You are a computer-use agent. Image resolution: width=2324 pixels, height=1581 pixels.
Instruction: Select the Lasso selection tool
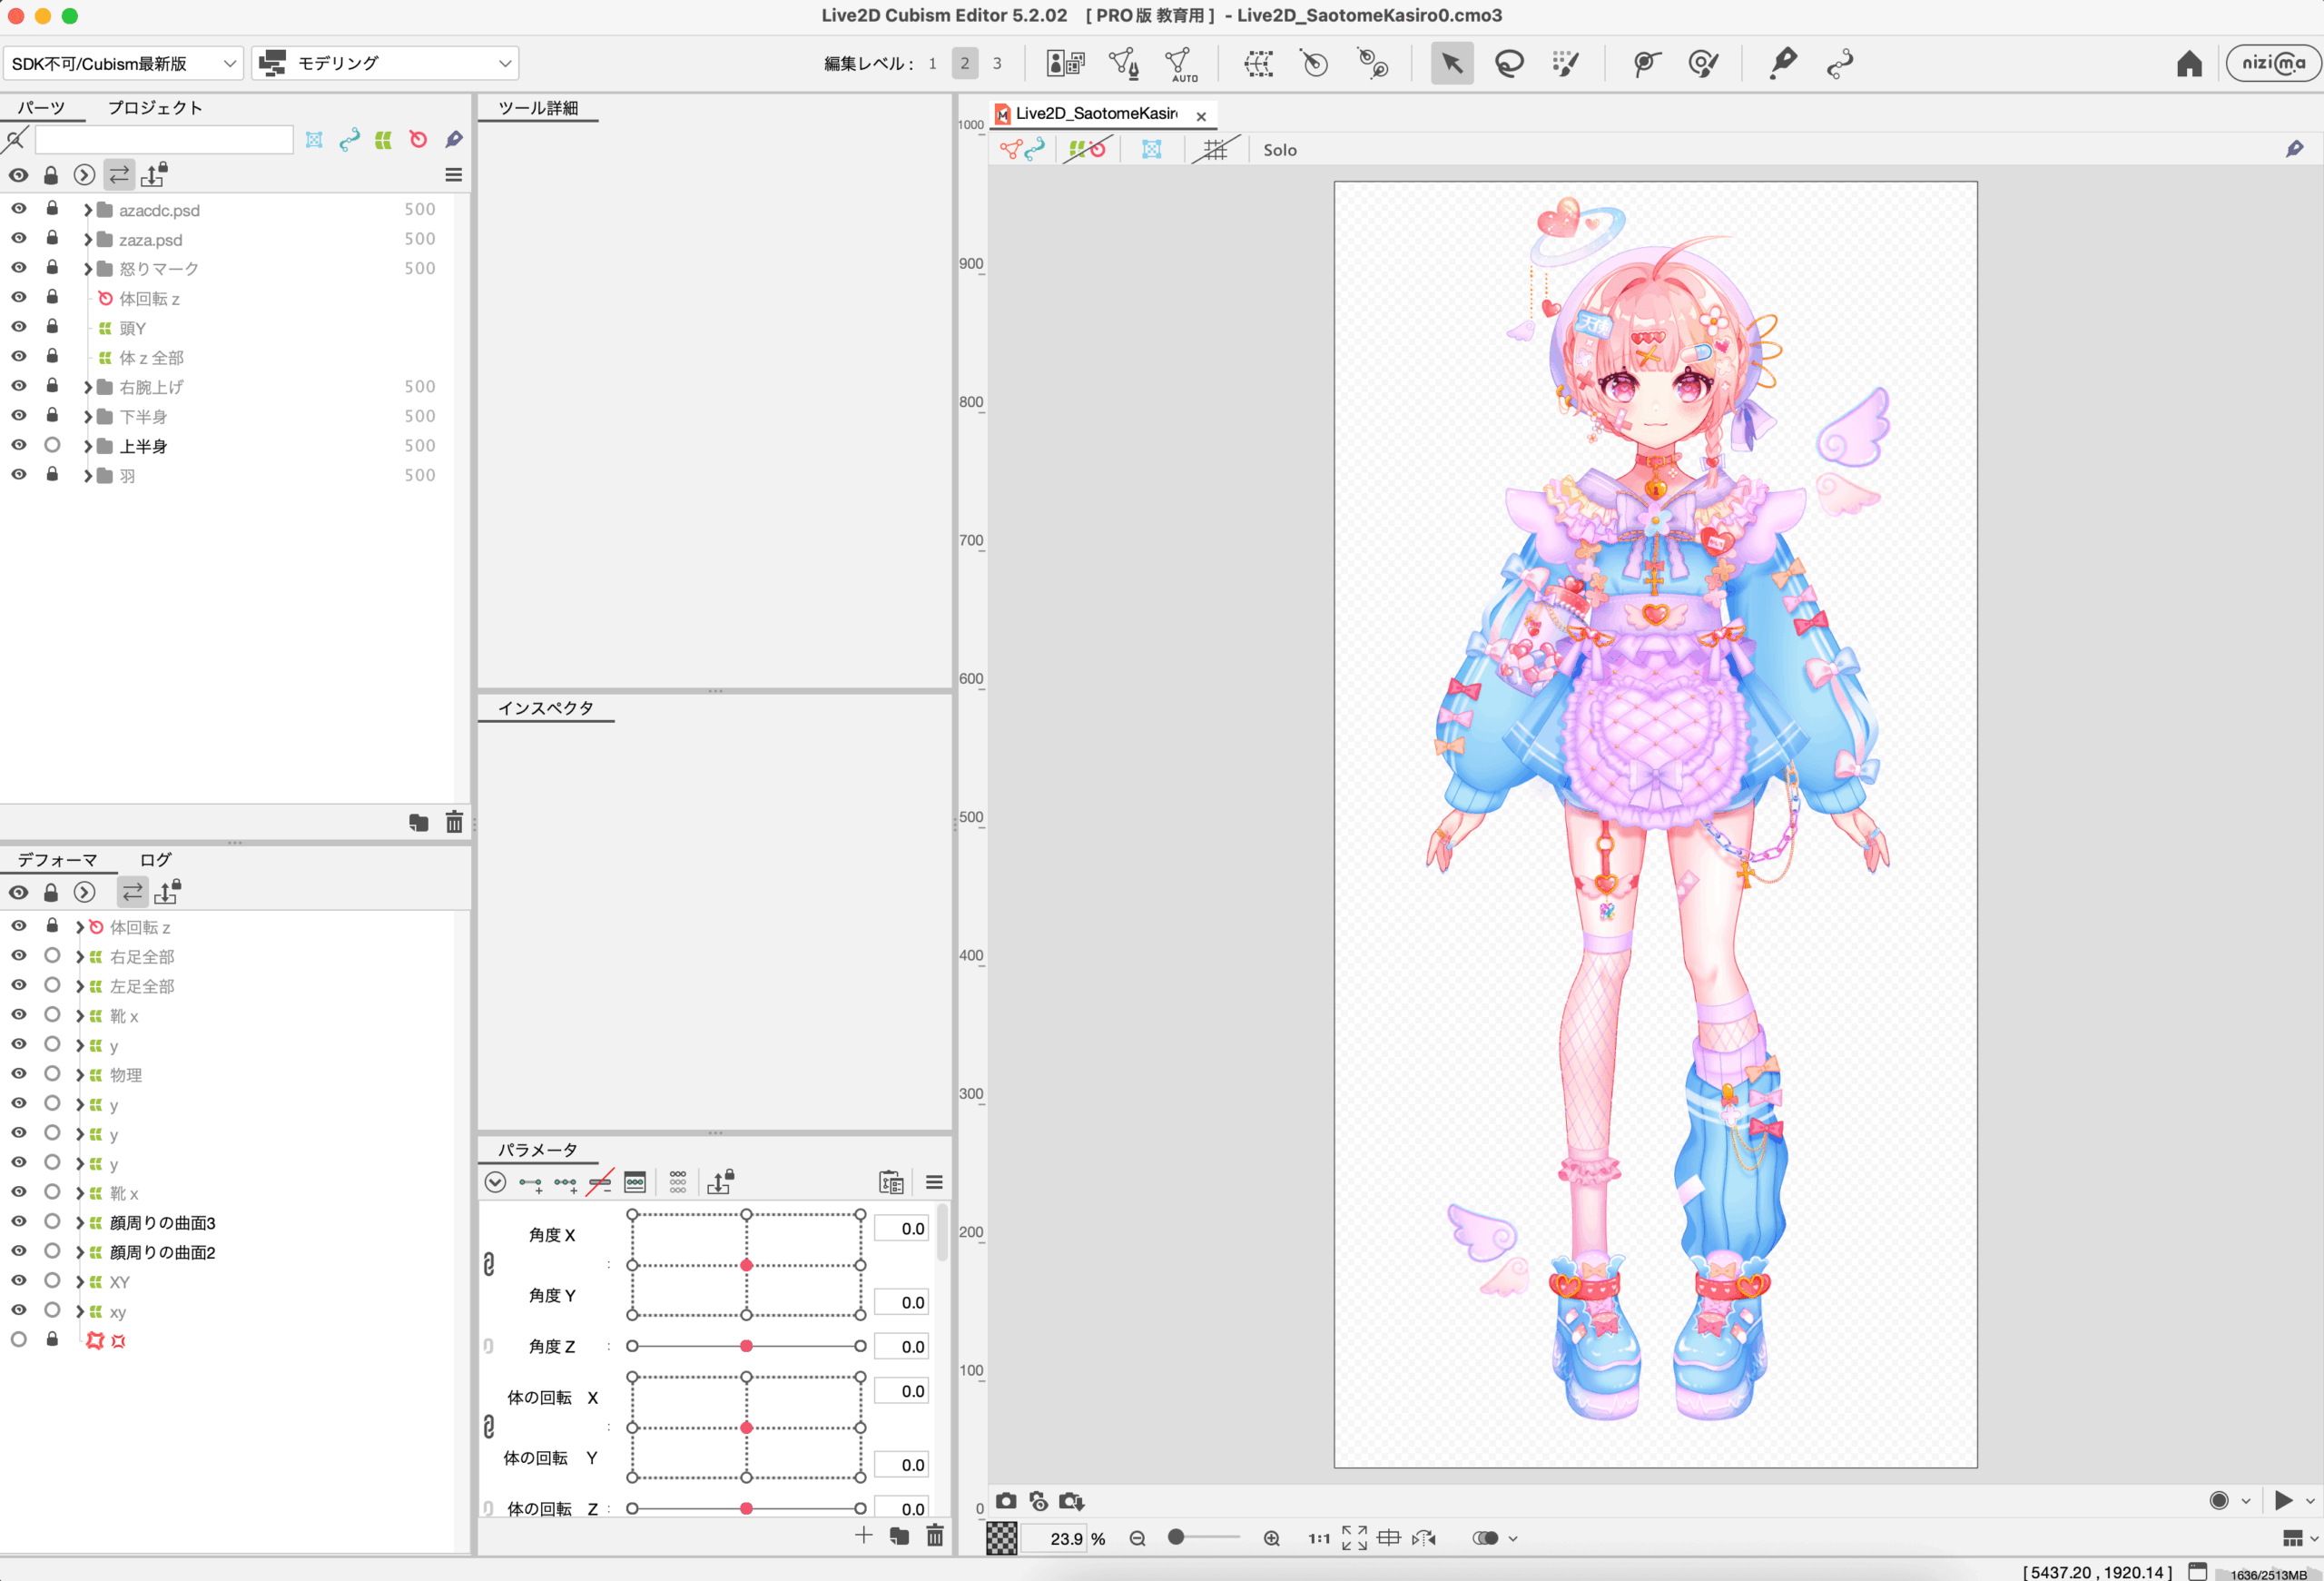point(1508,64)
